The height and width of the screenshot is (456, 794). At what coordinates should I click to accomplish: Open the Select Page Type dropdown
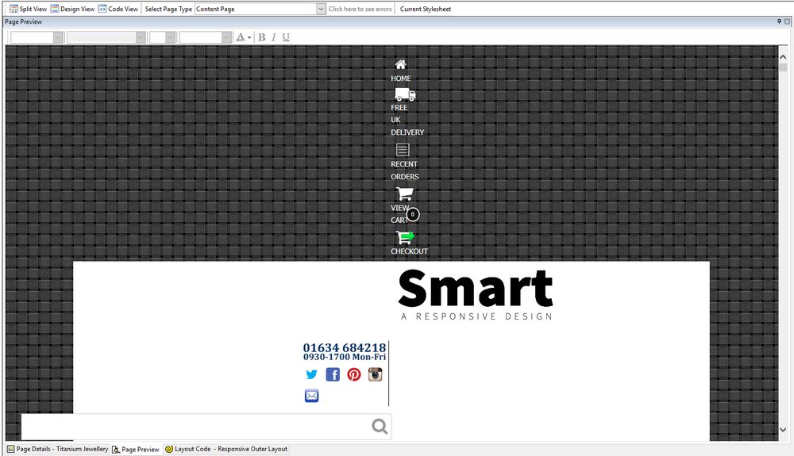321,9
